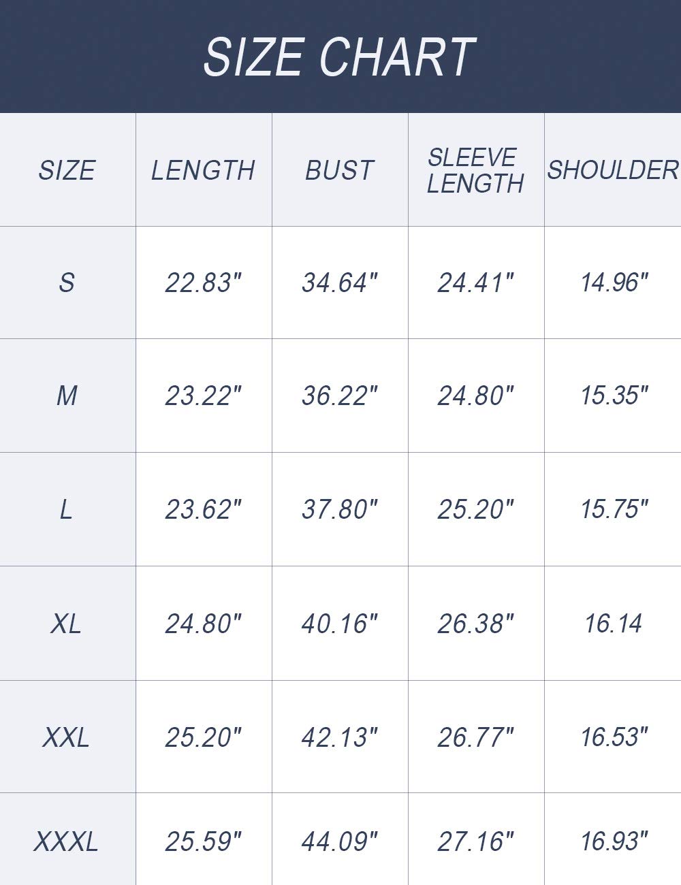Select the S size row label
681x885 pixels.
tap(66, 283)
